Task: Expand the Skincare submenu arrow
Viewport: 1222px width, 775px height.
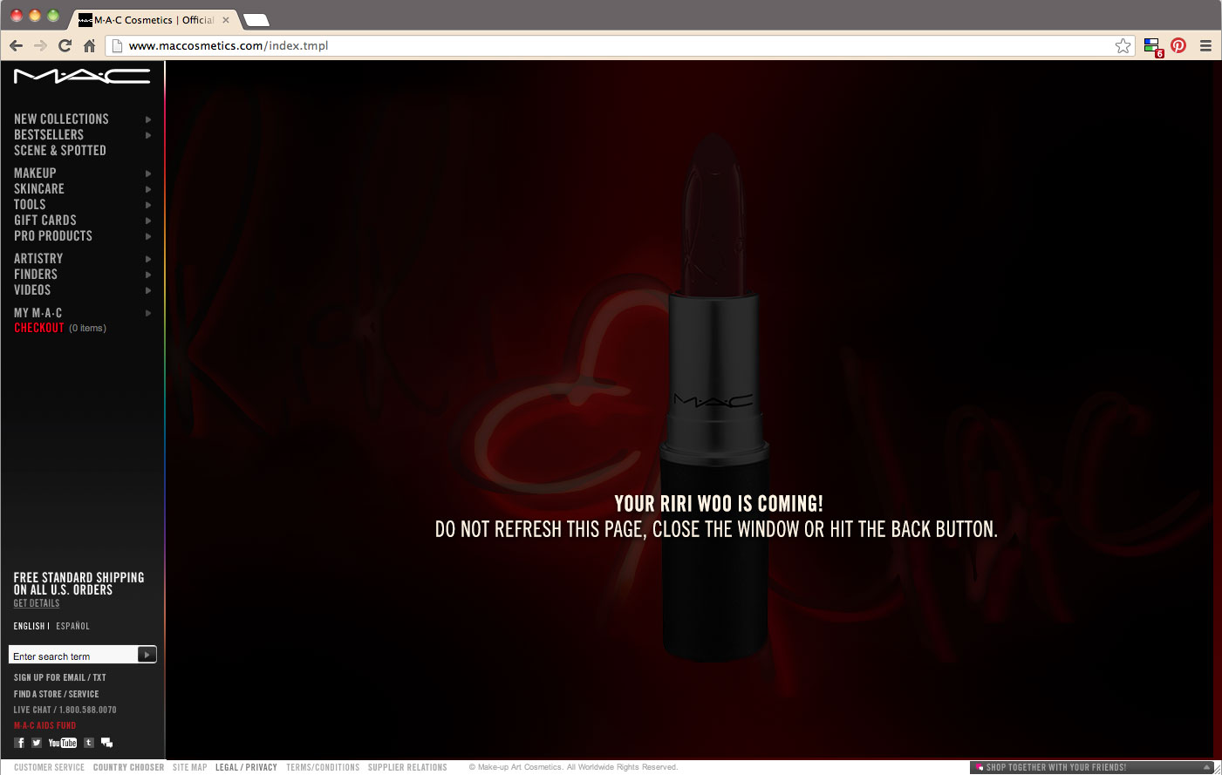Action: click(x=148, y=189)
